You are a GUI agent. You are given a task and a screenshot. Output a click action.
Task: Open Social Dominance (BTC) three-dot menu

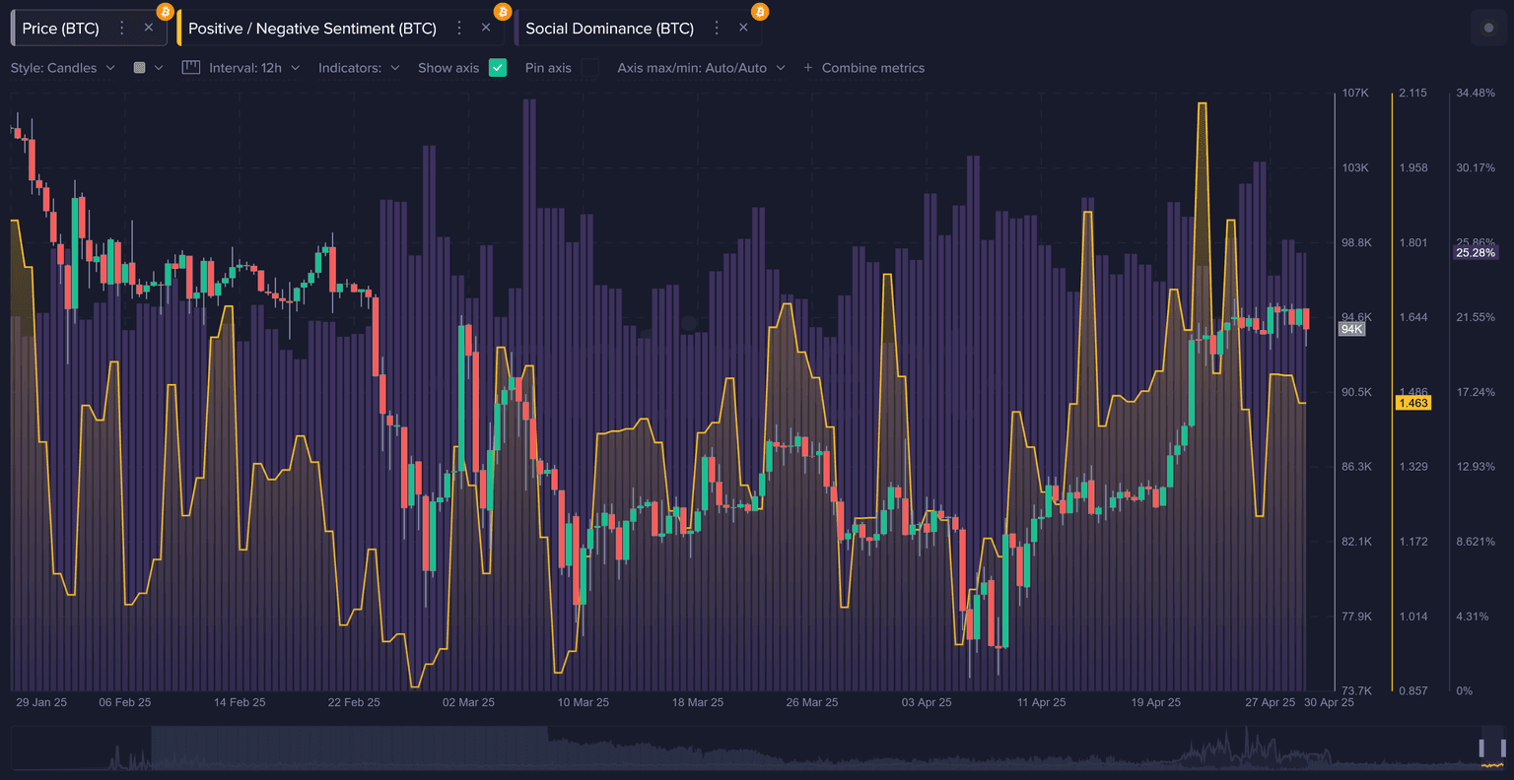point(717,29)
